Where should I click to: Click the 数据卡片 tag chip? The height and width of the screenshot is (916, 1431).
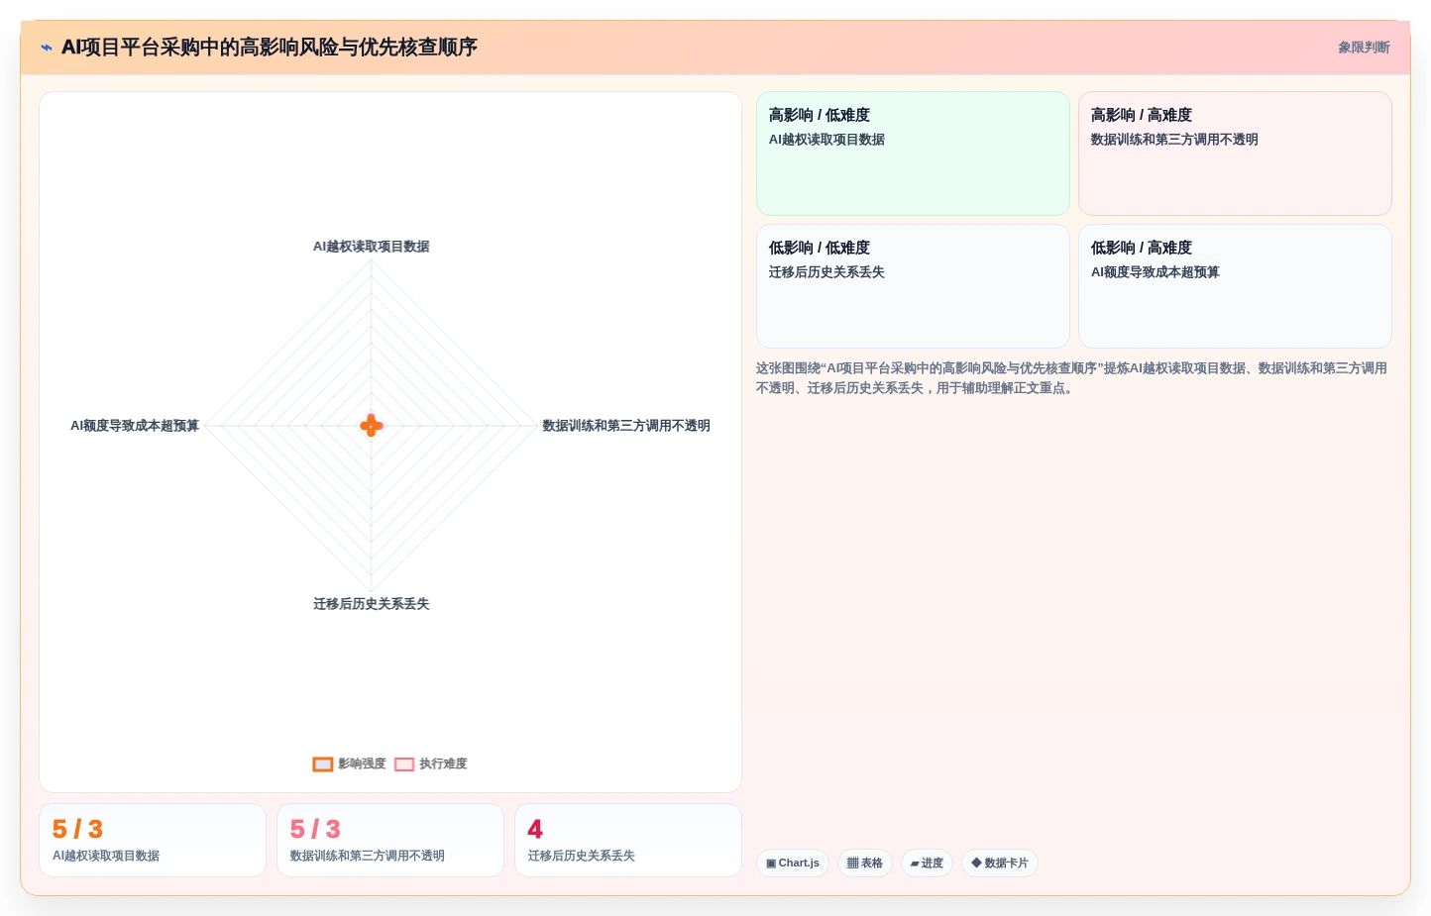tap(1000, 864)
